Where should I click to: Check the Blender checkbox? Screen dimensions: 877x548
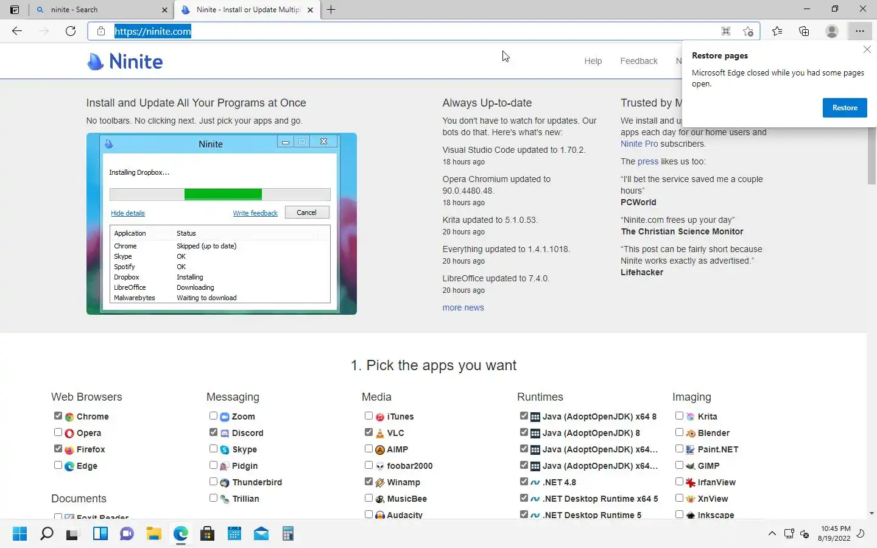[679, 432]
